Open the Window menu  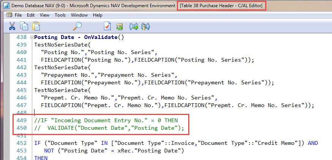(79, 15)
